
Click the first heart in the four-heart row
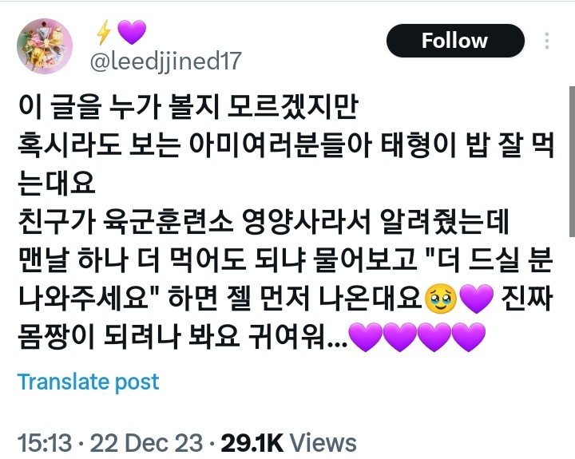pyautogui.click(x=365, y=338)
